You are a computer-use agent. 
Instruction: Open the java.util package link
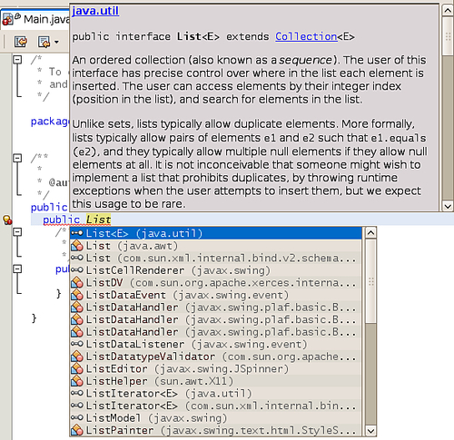(95, 11)
